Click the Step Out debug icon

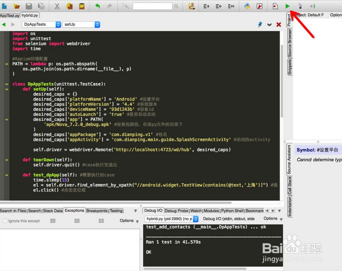(312, 6)
